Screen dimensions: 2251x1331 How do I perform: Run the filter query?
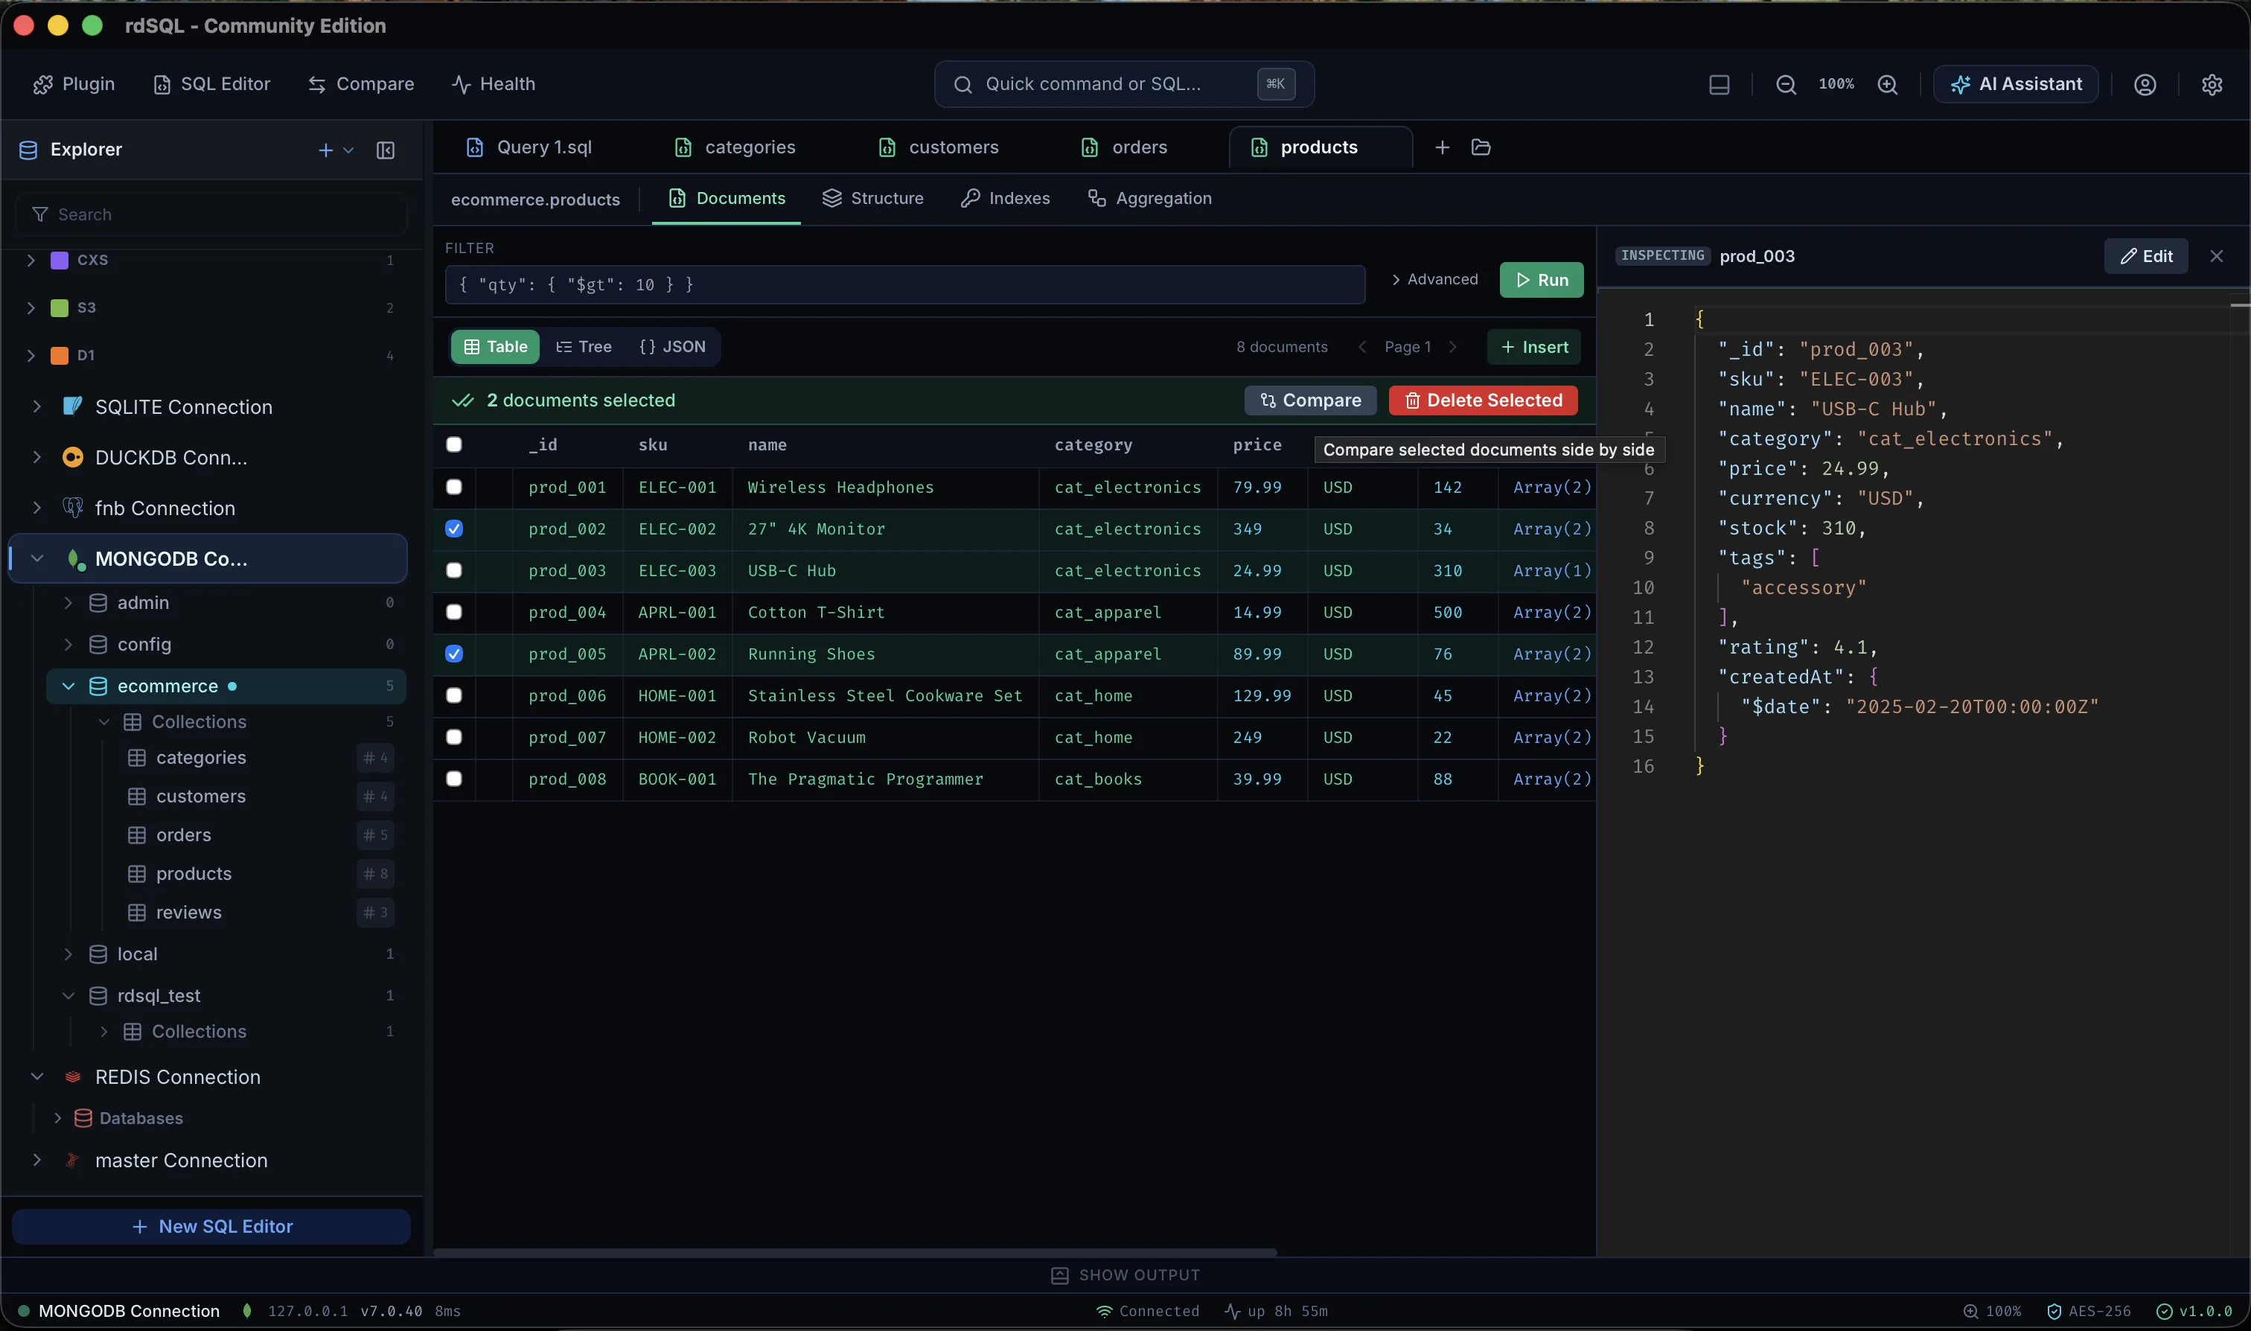click(x=1542, y=280)
